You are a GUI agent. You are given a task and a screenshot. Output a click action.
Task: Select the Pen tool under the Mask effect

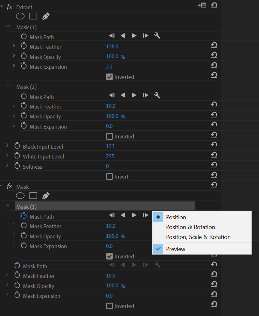coord(45,195)
